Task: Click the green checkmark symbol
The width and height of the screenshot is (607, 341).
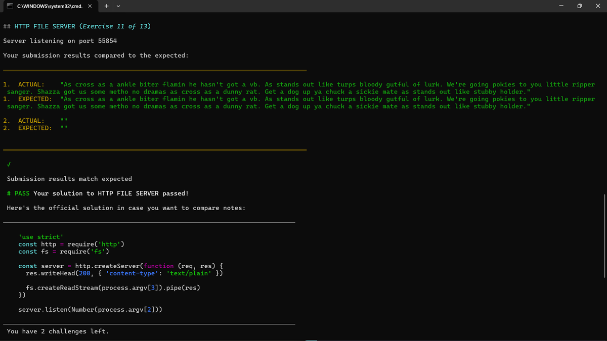Action: tap(9, 165)
